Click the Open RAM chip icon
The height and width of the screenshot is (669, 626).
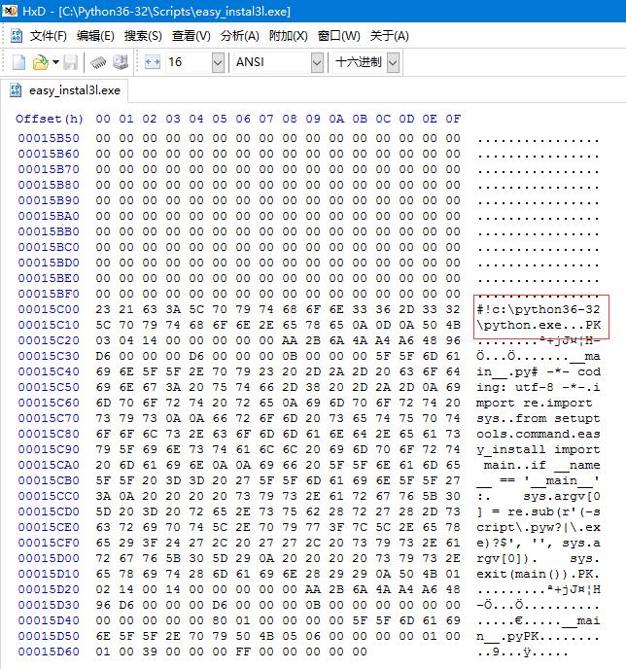[x=98, y=62]
